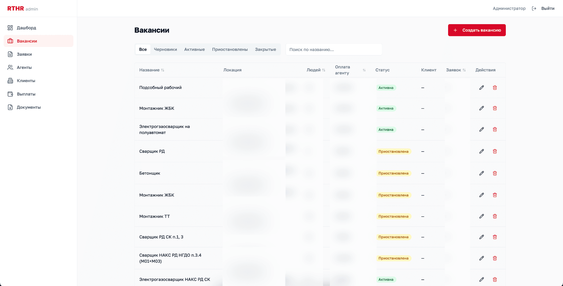
Task: Click the Выйти link
Action: 548,9
